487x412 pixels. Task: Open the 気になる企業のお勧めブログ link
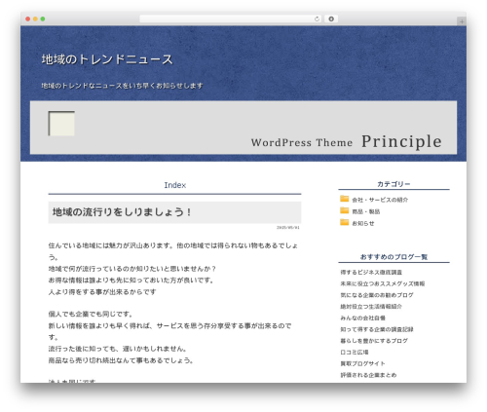pos(377,295)
